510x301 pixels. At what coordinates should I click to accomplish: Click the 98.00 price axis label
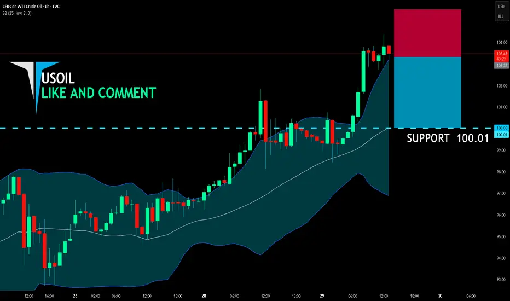click(x=502, y=172)
